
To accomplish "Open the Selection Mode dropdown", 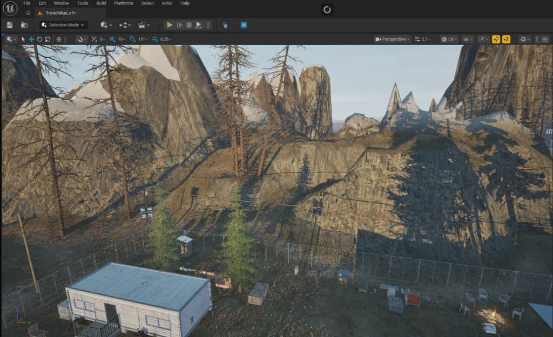I will tap(63, 25).
